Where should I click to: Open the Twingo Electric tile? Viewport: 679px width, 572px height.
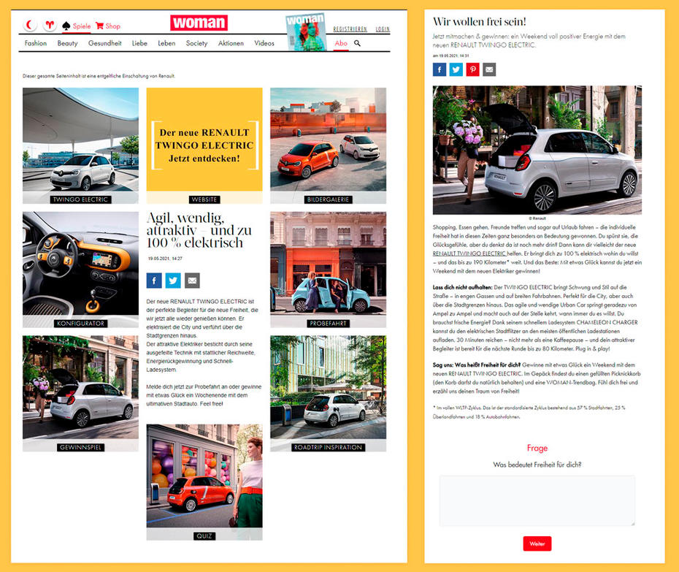[80, 145]
